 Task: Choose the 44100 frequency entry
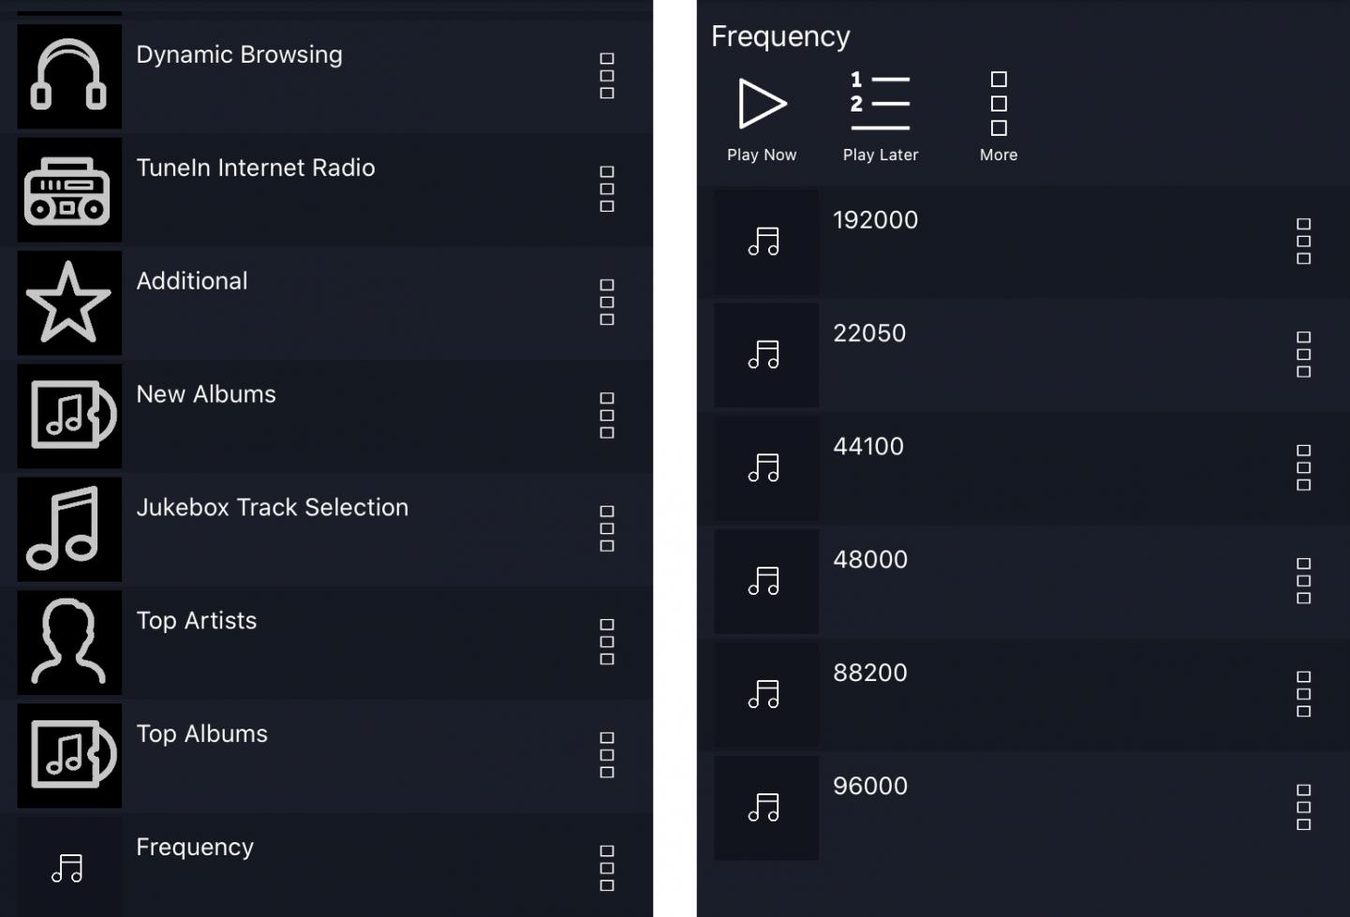coord(868,447)
